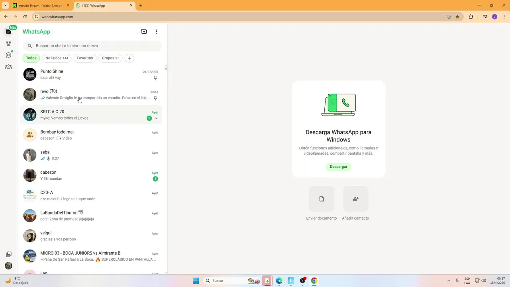The height and width of the screenshot is (287, 510).
Task: Click the unread badge 5 on SRTC A C-20
Action: click(x=149, y=118)
